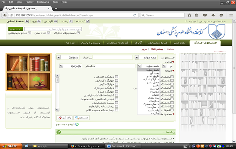Open the first همه موارد field dropdown
Viewport: 236px width, 149px height.
pos(137,57)
